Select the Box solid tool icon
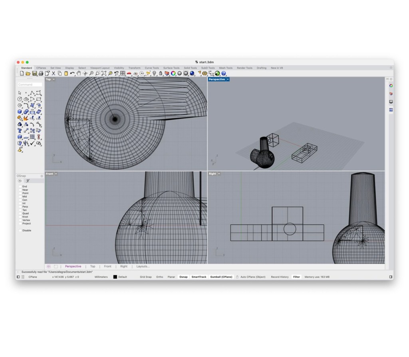Image resolution: width=409 pixels, height=357 pixels. coord(20,112)
